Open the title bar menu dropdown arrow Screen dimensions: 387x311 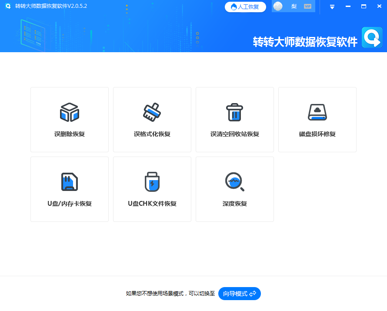click(x=331, y=6)
